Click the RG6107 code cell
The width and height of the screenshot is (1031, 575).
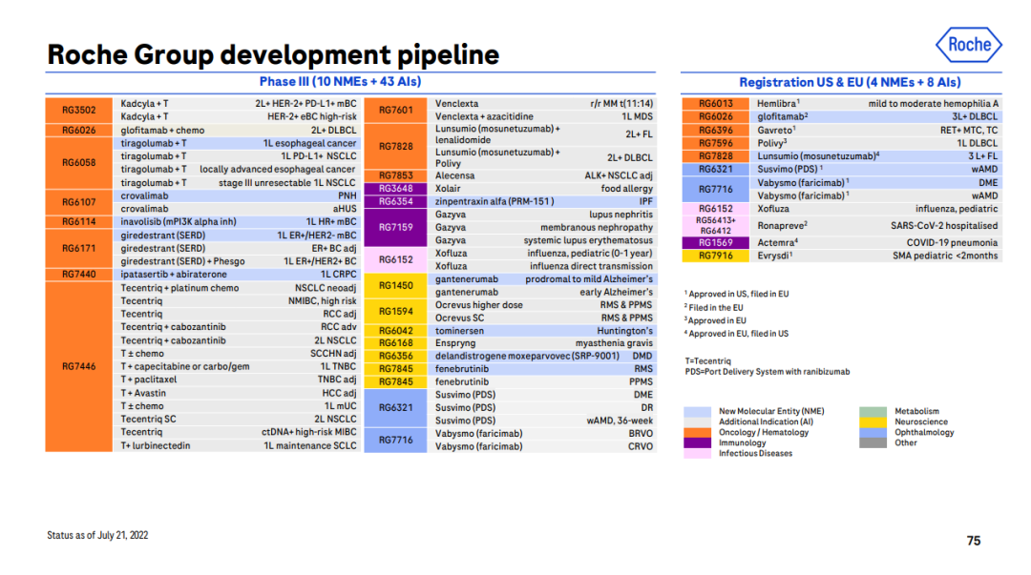pyautogui.click(x=79, y=202)
